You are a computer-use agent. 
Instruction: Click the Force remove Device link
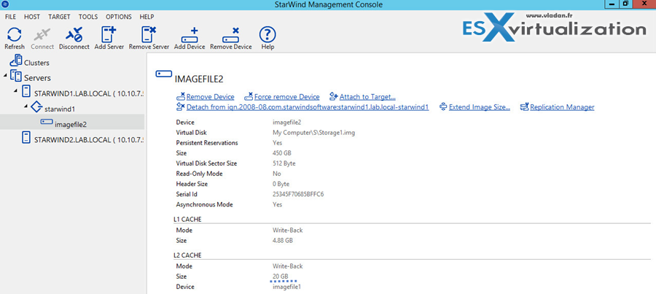[287, 97]
